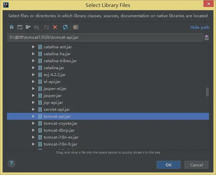Image resolution: width=216 pixels, height=175 pixels.
Task: Close the Select Library Files dialog
Action: coord(209,4)
